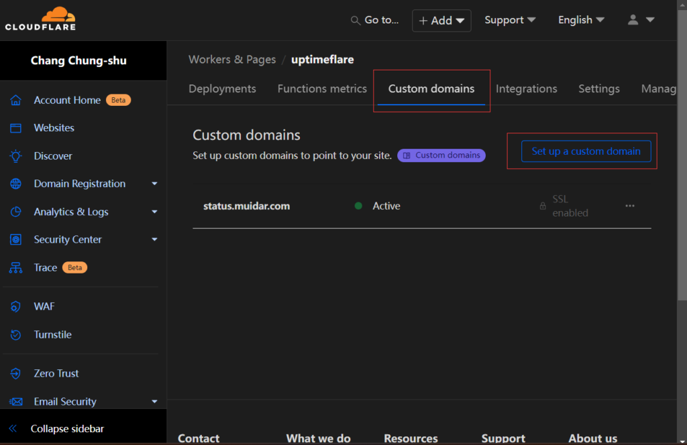Click the SSL enabled lock icon
Image resolution: width=687 pixels, height=445 pixels.
point(543,206)
